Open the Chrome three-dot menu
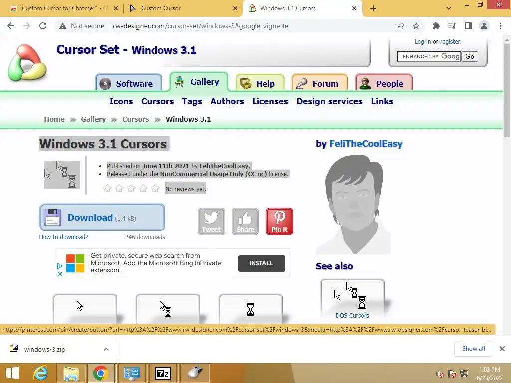Image resolution: width=511 pixels, height=383 pixels. [500, 26]
